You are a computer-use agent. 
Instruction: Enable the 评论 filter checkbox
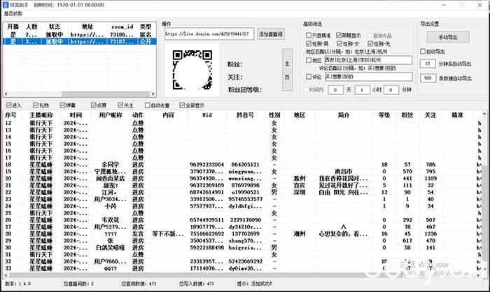pyautogui.click(x=314, y=77)
